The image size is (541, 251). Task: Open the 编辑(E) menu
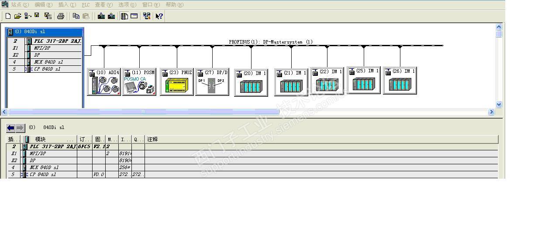[43, 4]
